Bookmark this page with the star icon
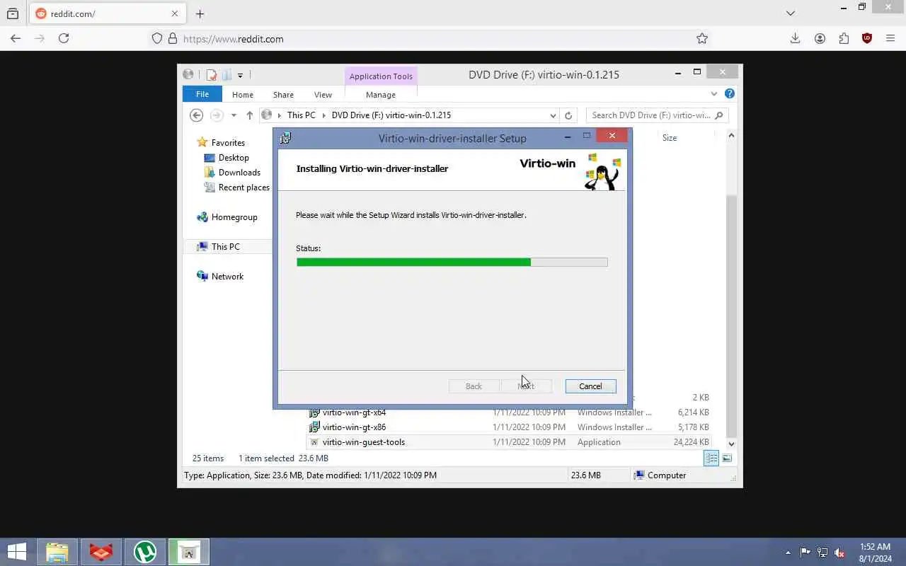Viewport: 906px width, 566px height. pyautogui.click(x=702, y=39)
